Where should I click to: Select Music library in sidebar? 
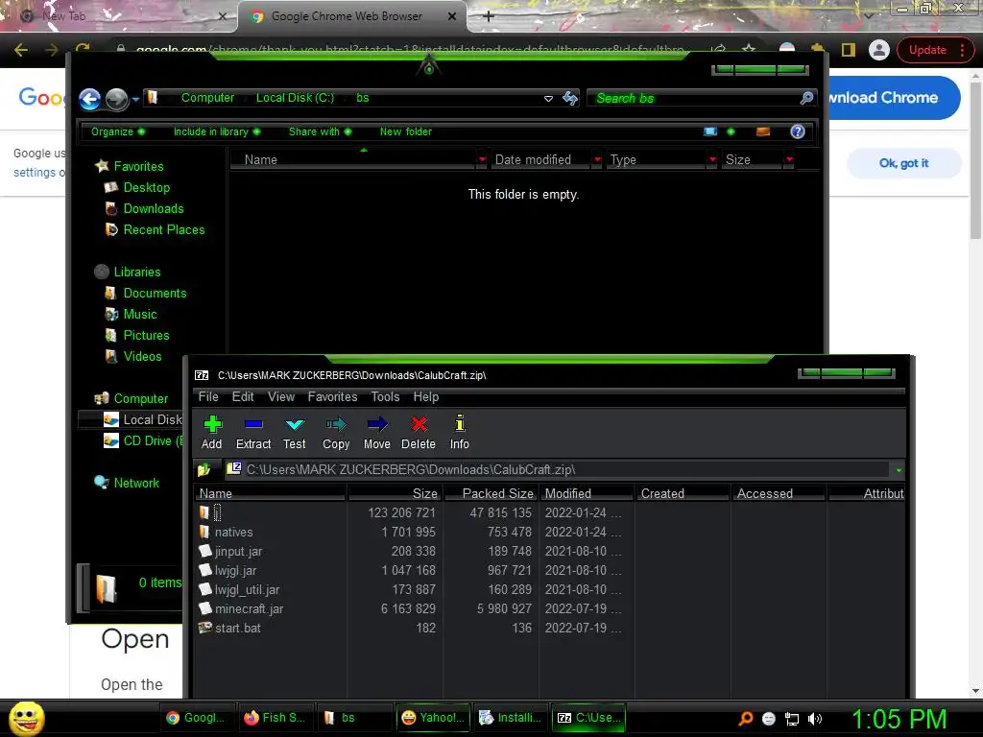140,315
